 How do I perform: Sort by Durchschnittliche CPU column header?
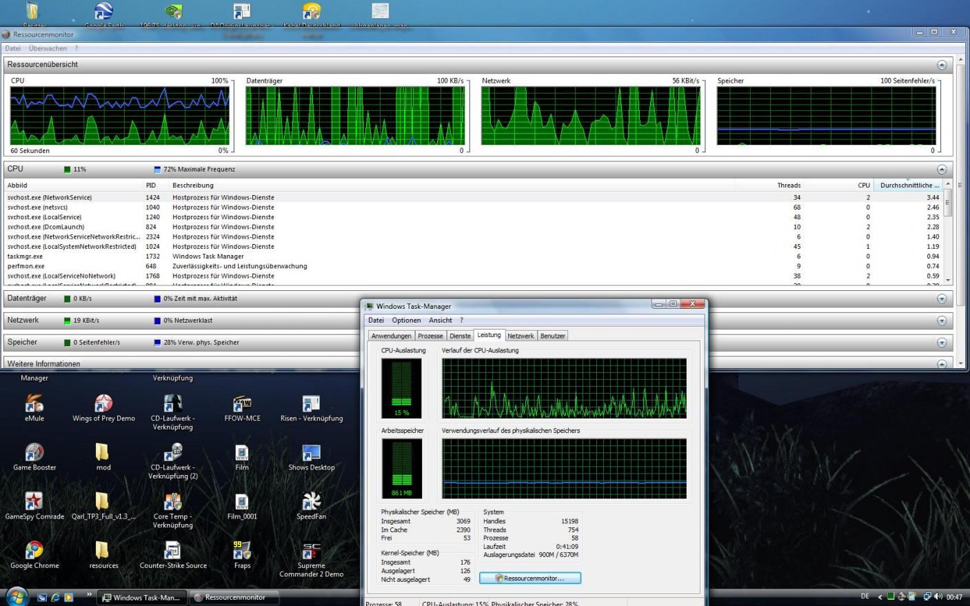click(908, 185)
